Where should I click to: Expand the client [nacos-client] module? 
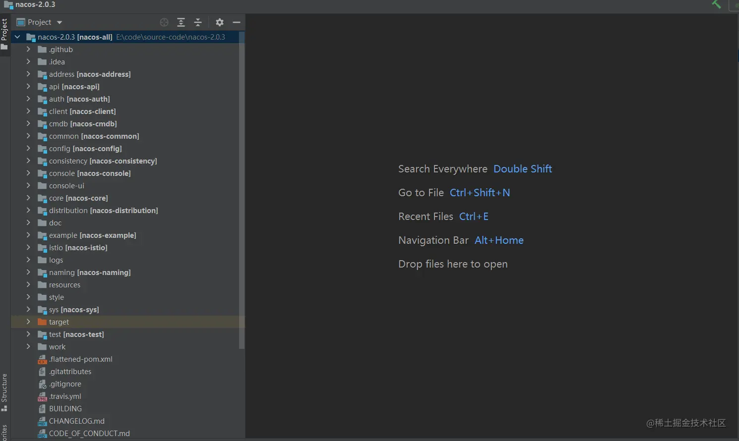click(x=28, y=111)
